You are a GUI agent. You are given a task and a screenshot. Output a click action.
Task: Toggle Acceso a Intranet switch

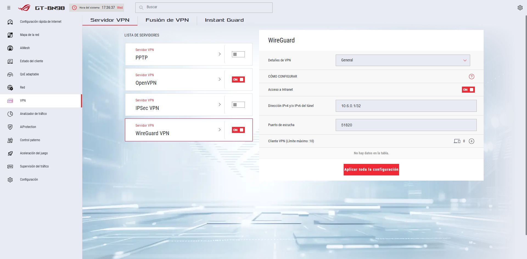pos(468,90)
